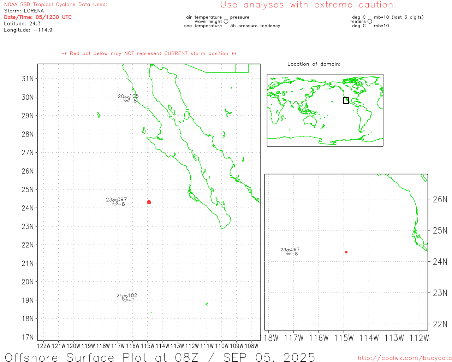This screenshot has width=452, height=362.
Task: Click the '108W' longitude axis label
Action: coord(251,346)
